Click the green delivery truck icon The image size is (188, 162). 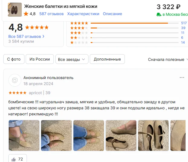pyautogui.click(x=159, y=15)
